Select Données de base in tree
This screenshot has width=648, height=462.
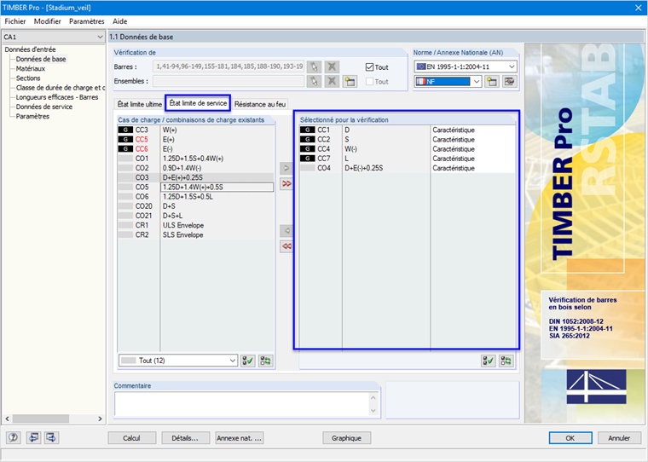(x=41, y=59)
